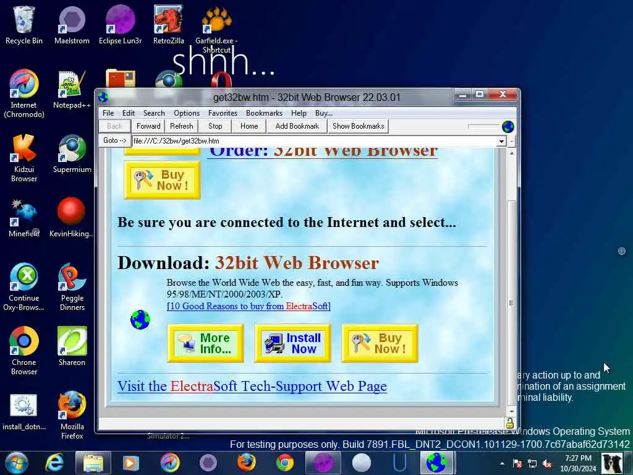Click the padlock icon in browser status bar
Image resolution: width=633 pixels, height=475 pixels.
(509, 423)
